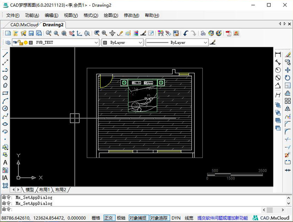Toggle the 正交 ortho mode
The image size is (293, 222).
[109, 218]
